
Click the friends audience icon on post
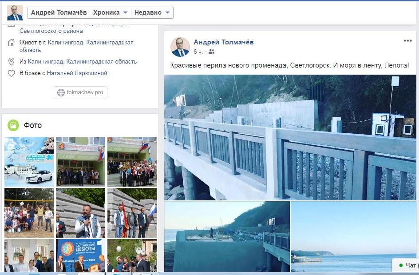point(211,52)
